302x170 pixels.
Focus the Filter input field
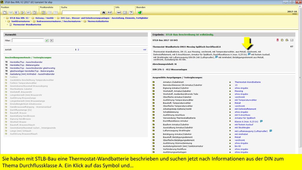point(28,40)
